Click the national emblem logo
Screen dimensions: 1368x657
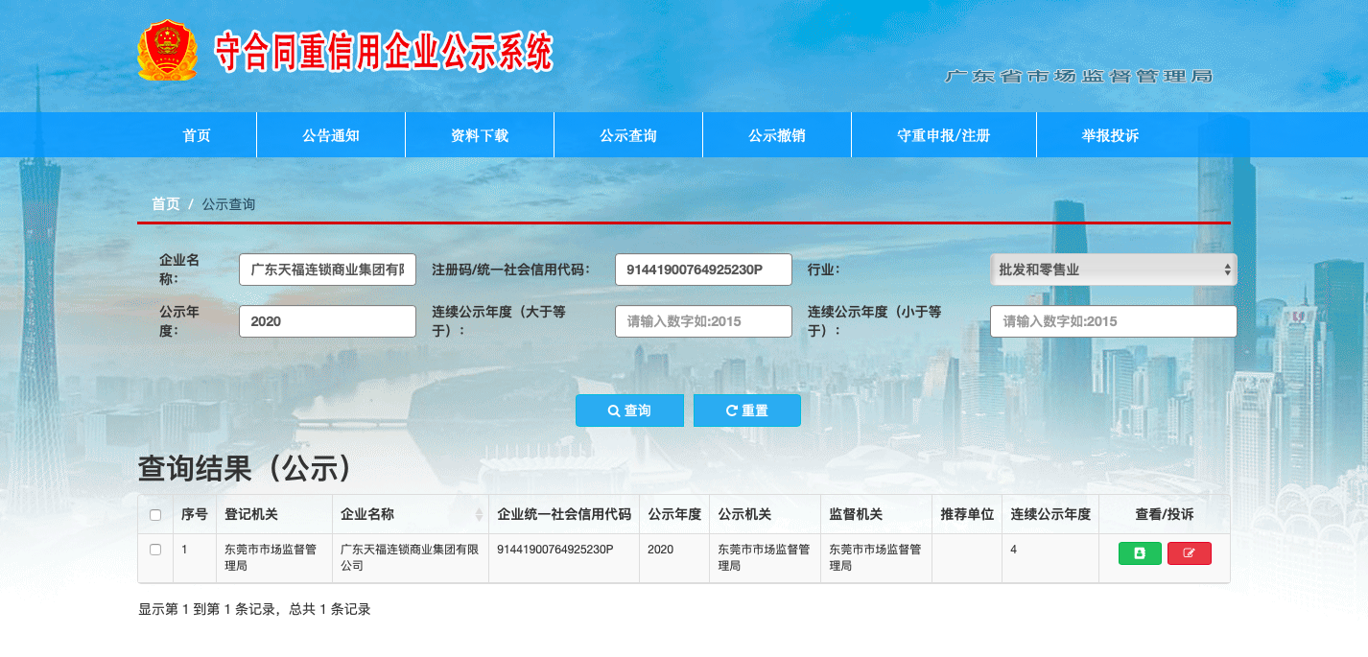[167, 50]
